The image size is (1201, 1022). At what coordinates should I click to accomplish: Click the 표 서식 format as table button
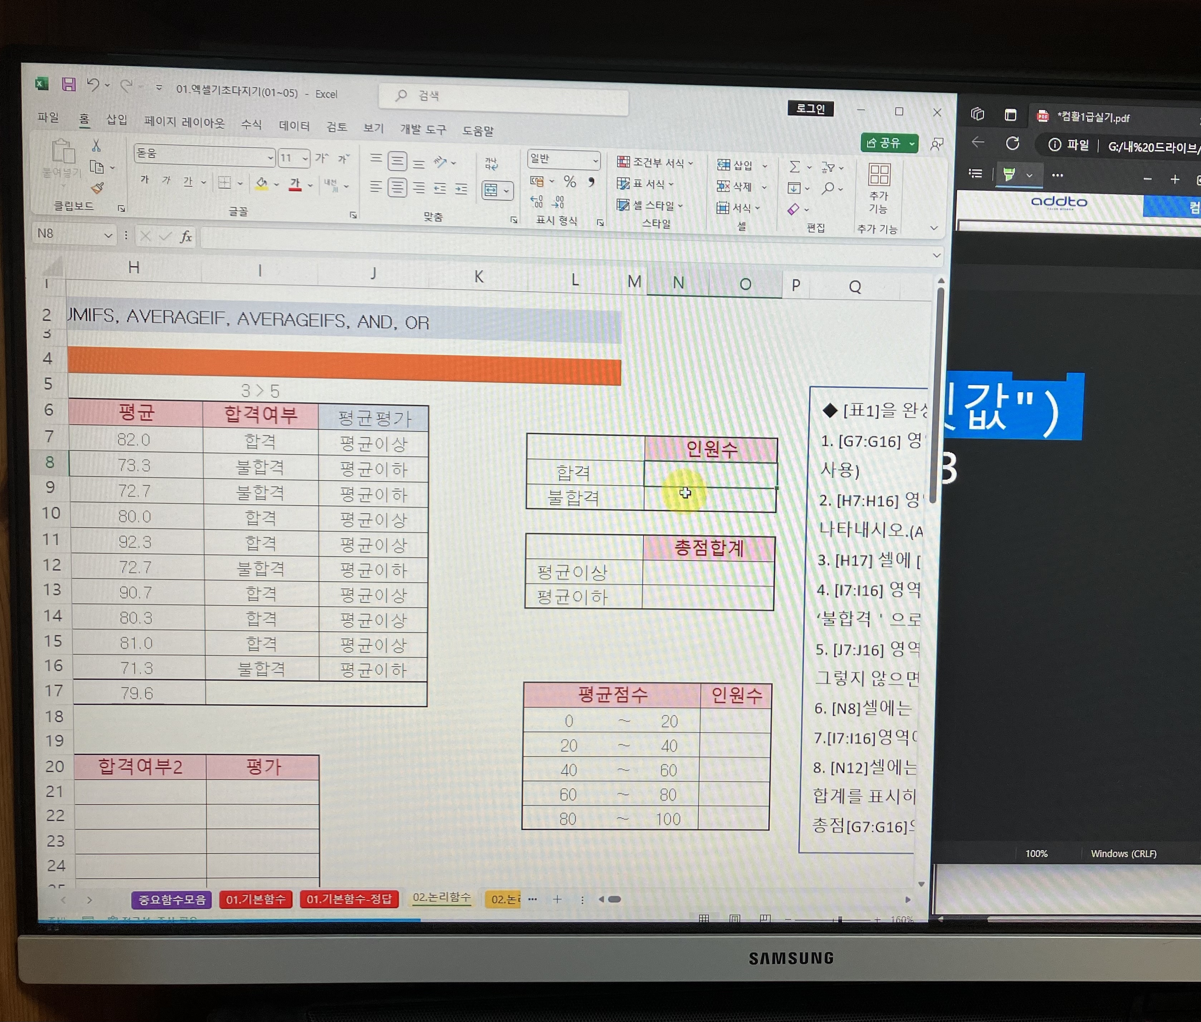pyautogui.click(x=646, y=184)
